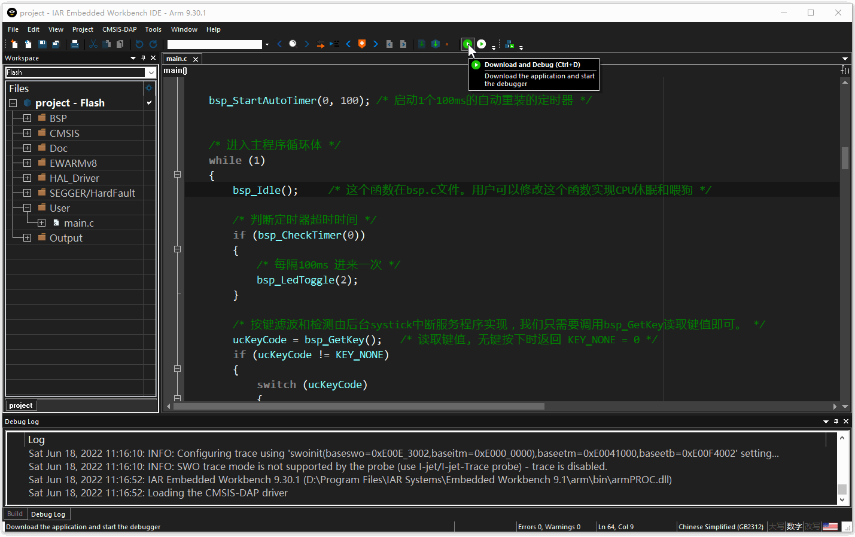Click the CMSIS-DAP toolbar icon
Image resolution: width=855 pixels, height=537 pixels.
pyautogui.click(x=510, y=44)
